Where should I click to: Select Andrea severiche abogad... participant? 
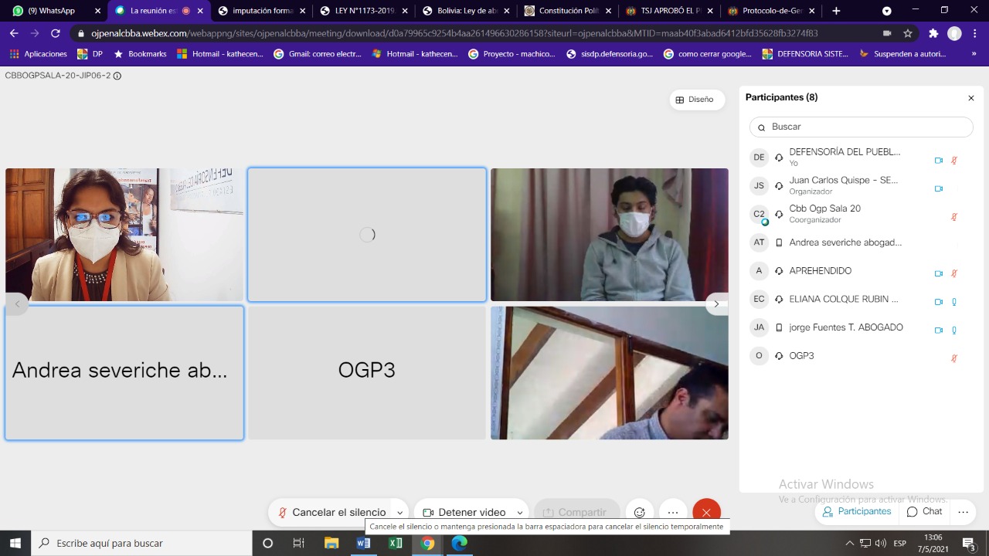click(861, 242)
